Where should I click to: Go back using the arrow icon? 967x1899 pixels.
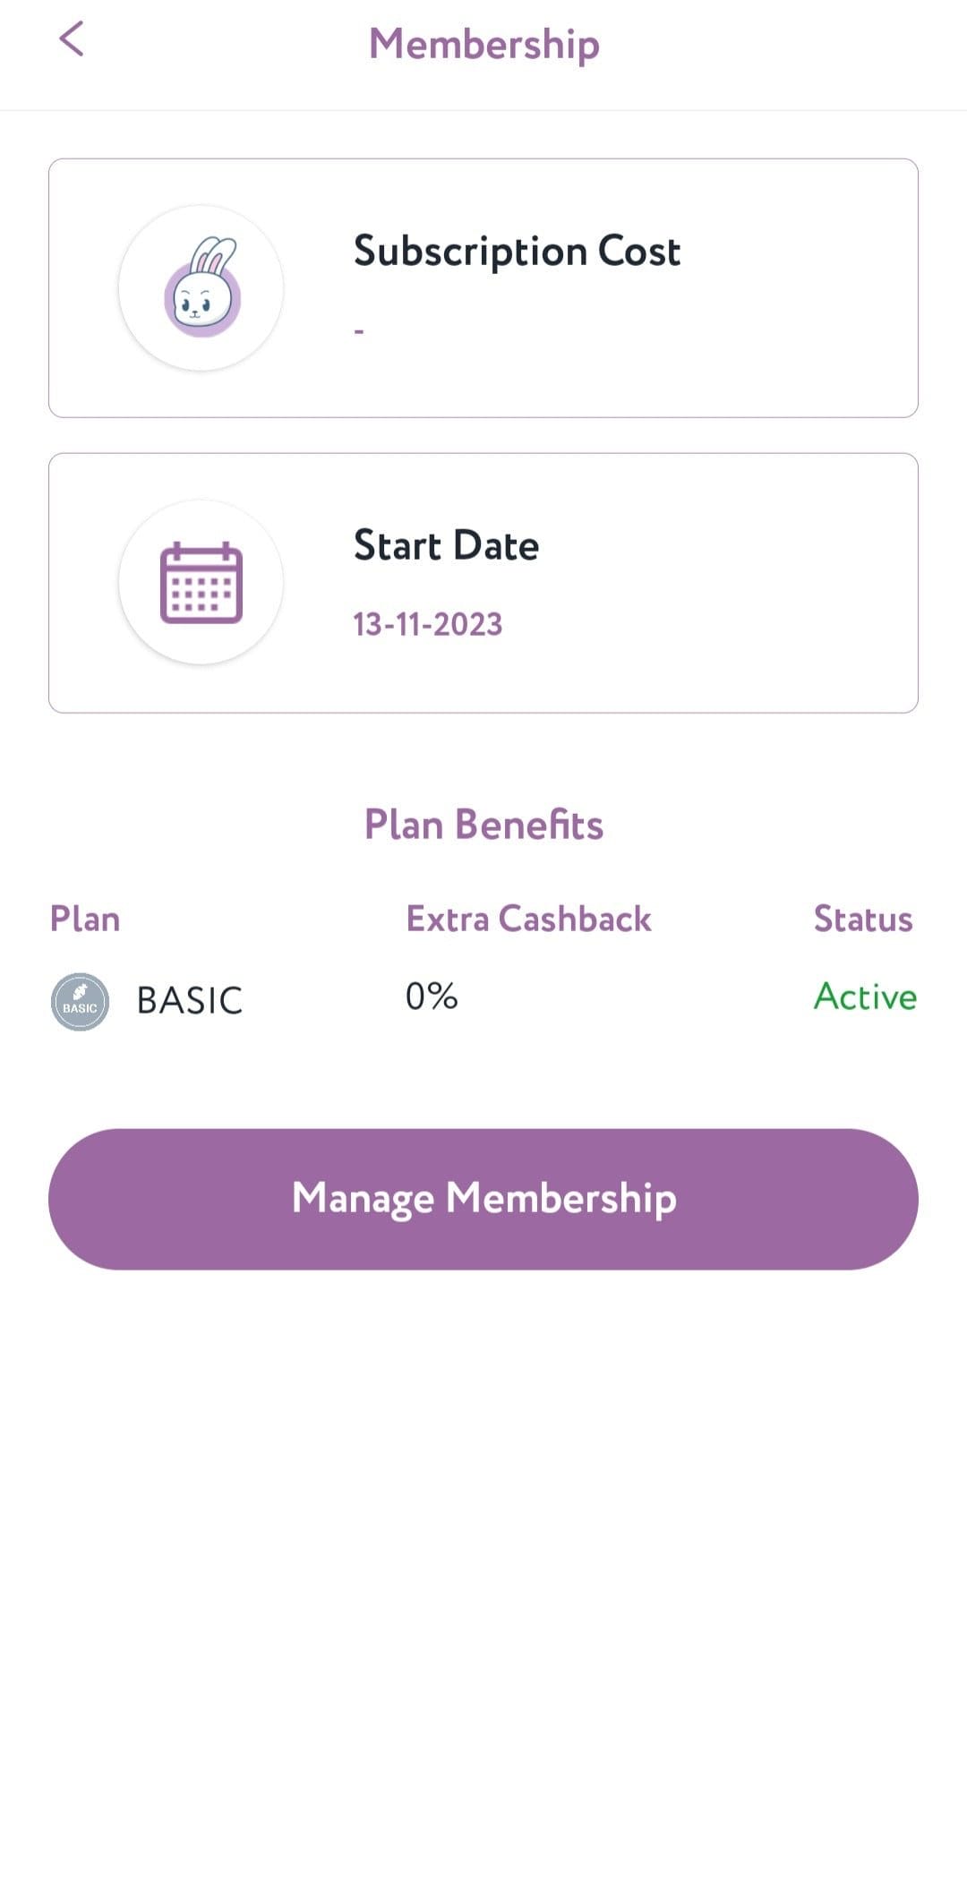[x=71, y=39]
